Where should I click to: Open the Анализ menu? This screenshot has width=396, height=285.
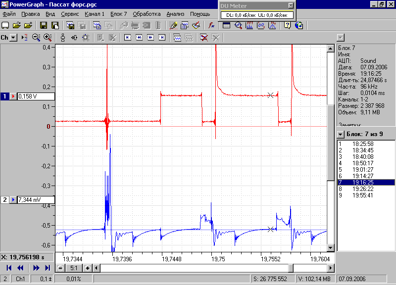click(175, 14)
